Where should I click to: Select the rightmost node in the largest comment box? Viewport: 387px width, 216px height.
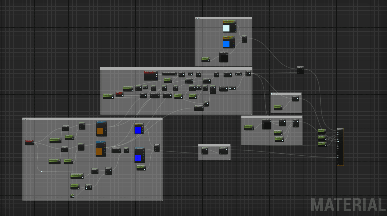[157, 148]
